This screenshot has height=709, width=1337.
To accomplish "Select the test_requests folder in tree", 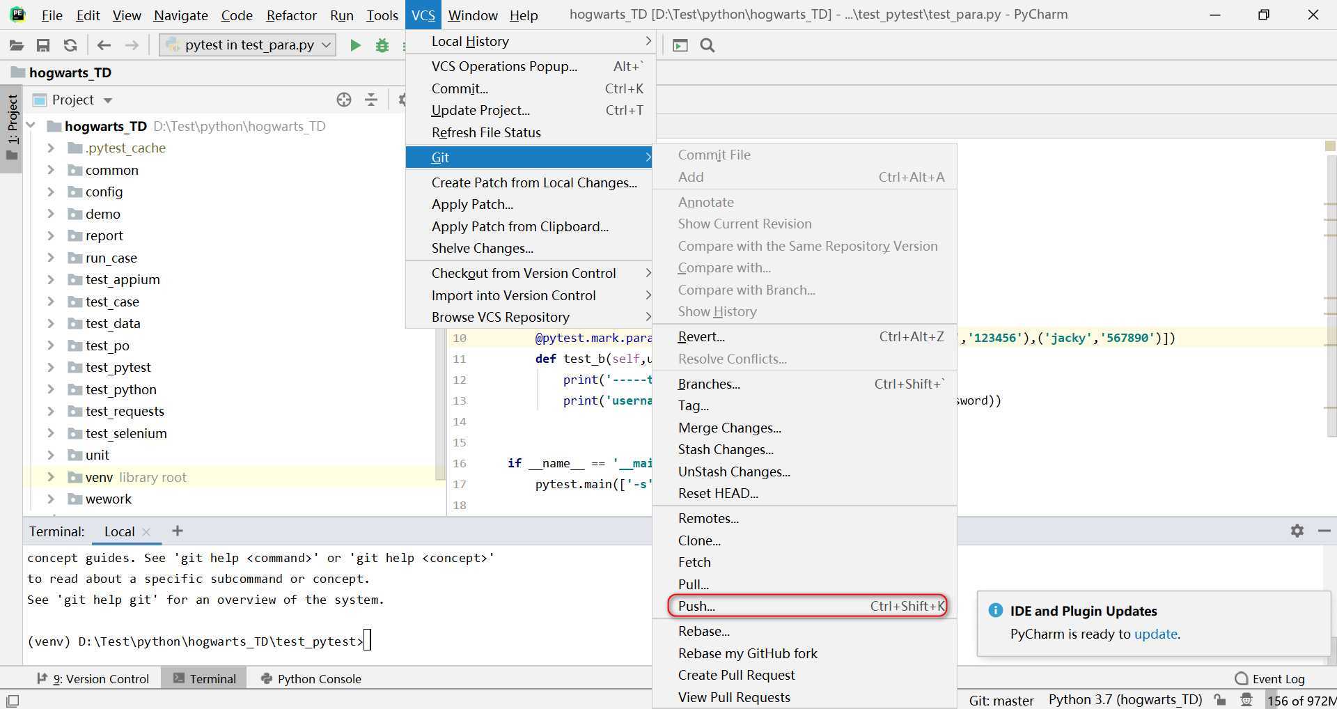I will [125, 411].
